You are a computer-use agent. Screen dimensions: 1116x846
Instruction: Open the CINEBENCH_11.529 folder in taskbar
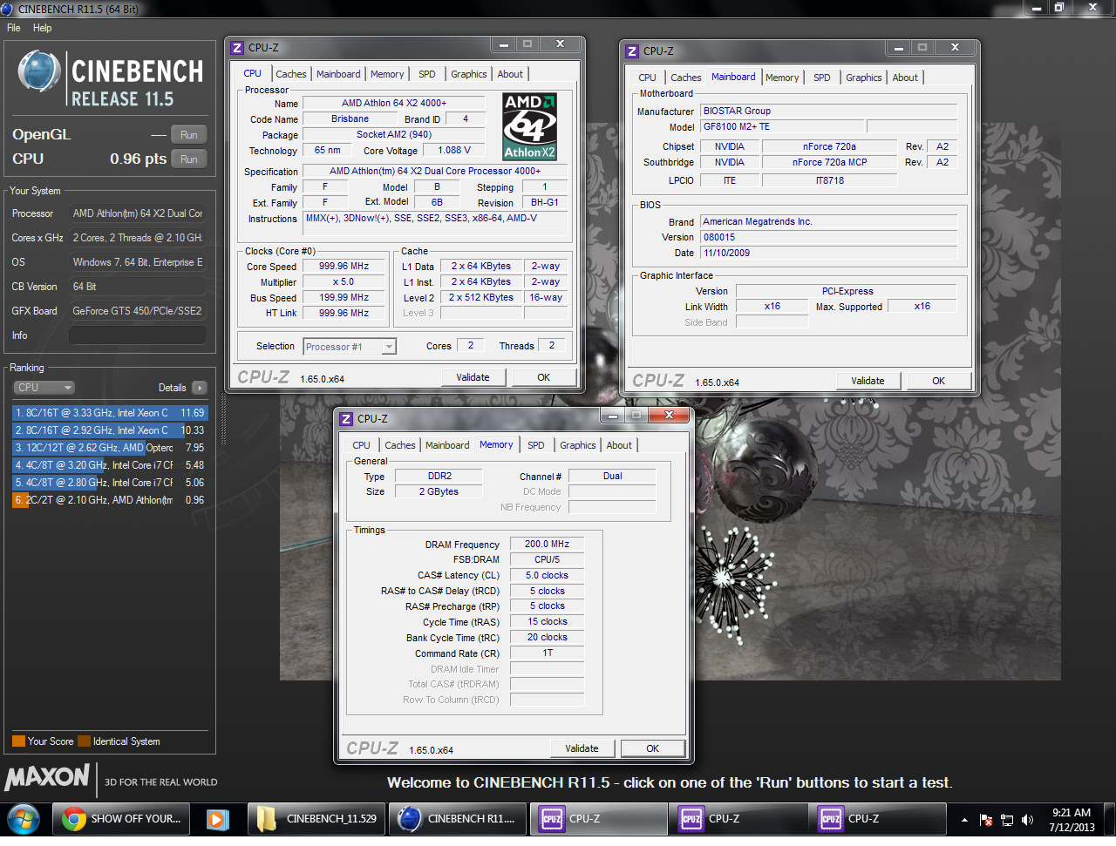point(317,819)
